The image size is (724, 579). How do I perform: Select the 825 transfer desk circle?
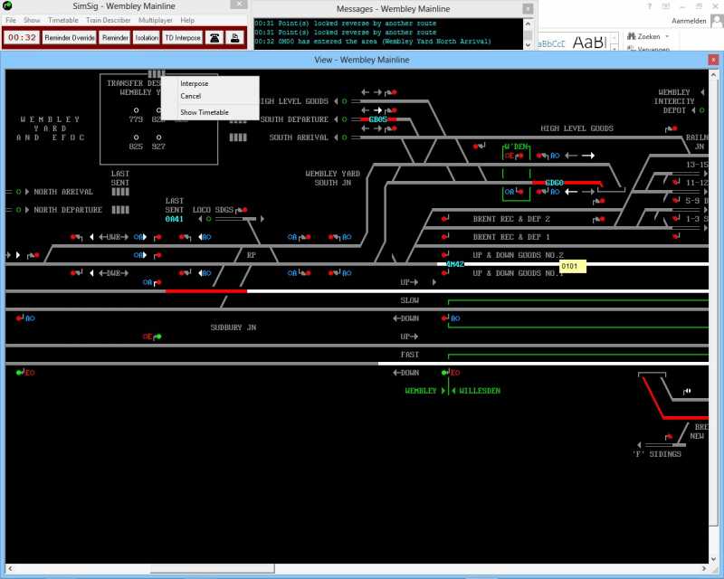coord(136,138)
